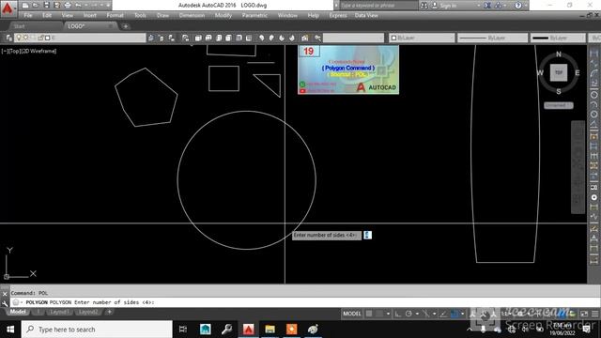Click the Windows Start button

click(10, 330)
